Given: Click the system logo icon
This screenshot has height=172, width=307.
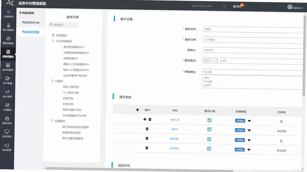Looking at the screenshot, I should (10, 3).
